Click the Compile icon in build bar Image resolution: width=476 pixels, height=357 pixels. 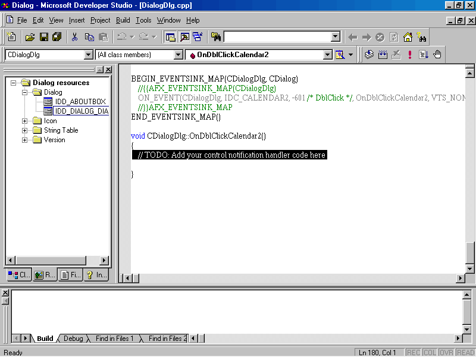(369, 55)
